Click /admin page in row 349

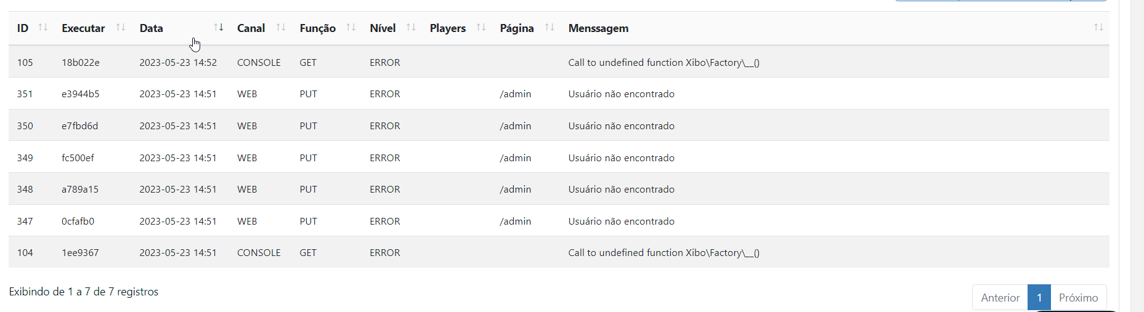pyautogui.click(x=515, y=158)
